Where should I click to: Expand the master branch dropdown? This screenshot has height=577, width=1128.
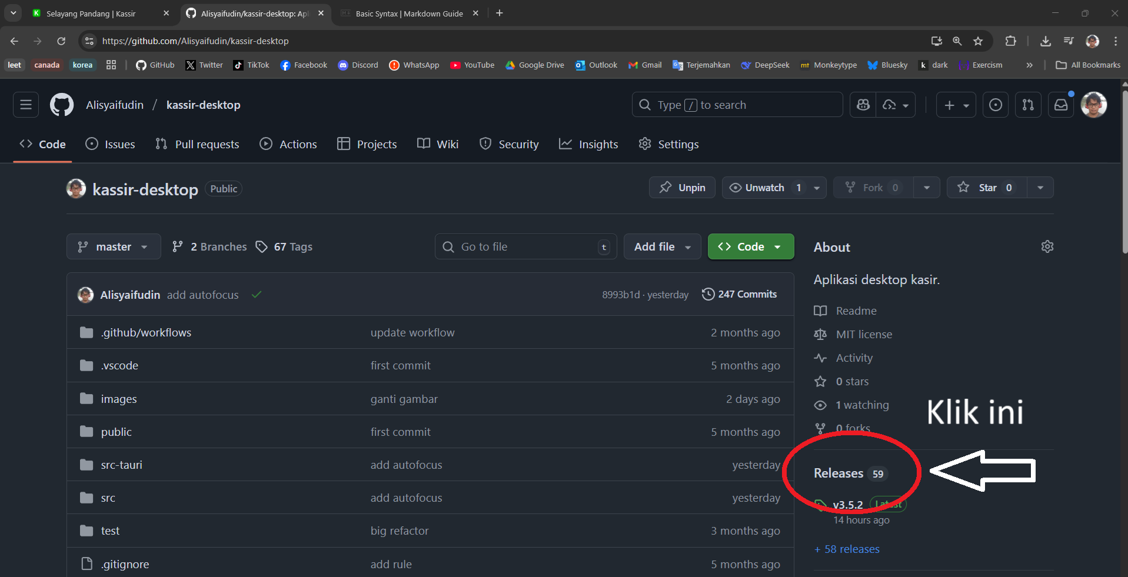point(114,247)
